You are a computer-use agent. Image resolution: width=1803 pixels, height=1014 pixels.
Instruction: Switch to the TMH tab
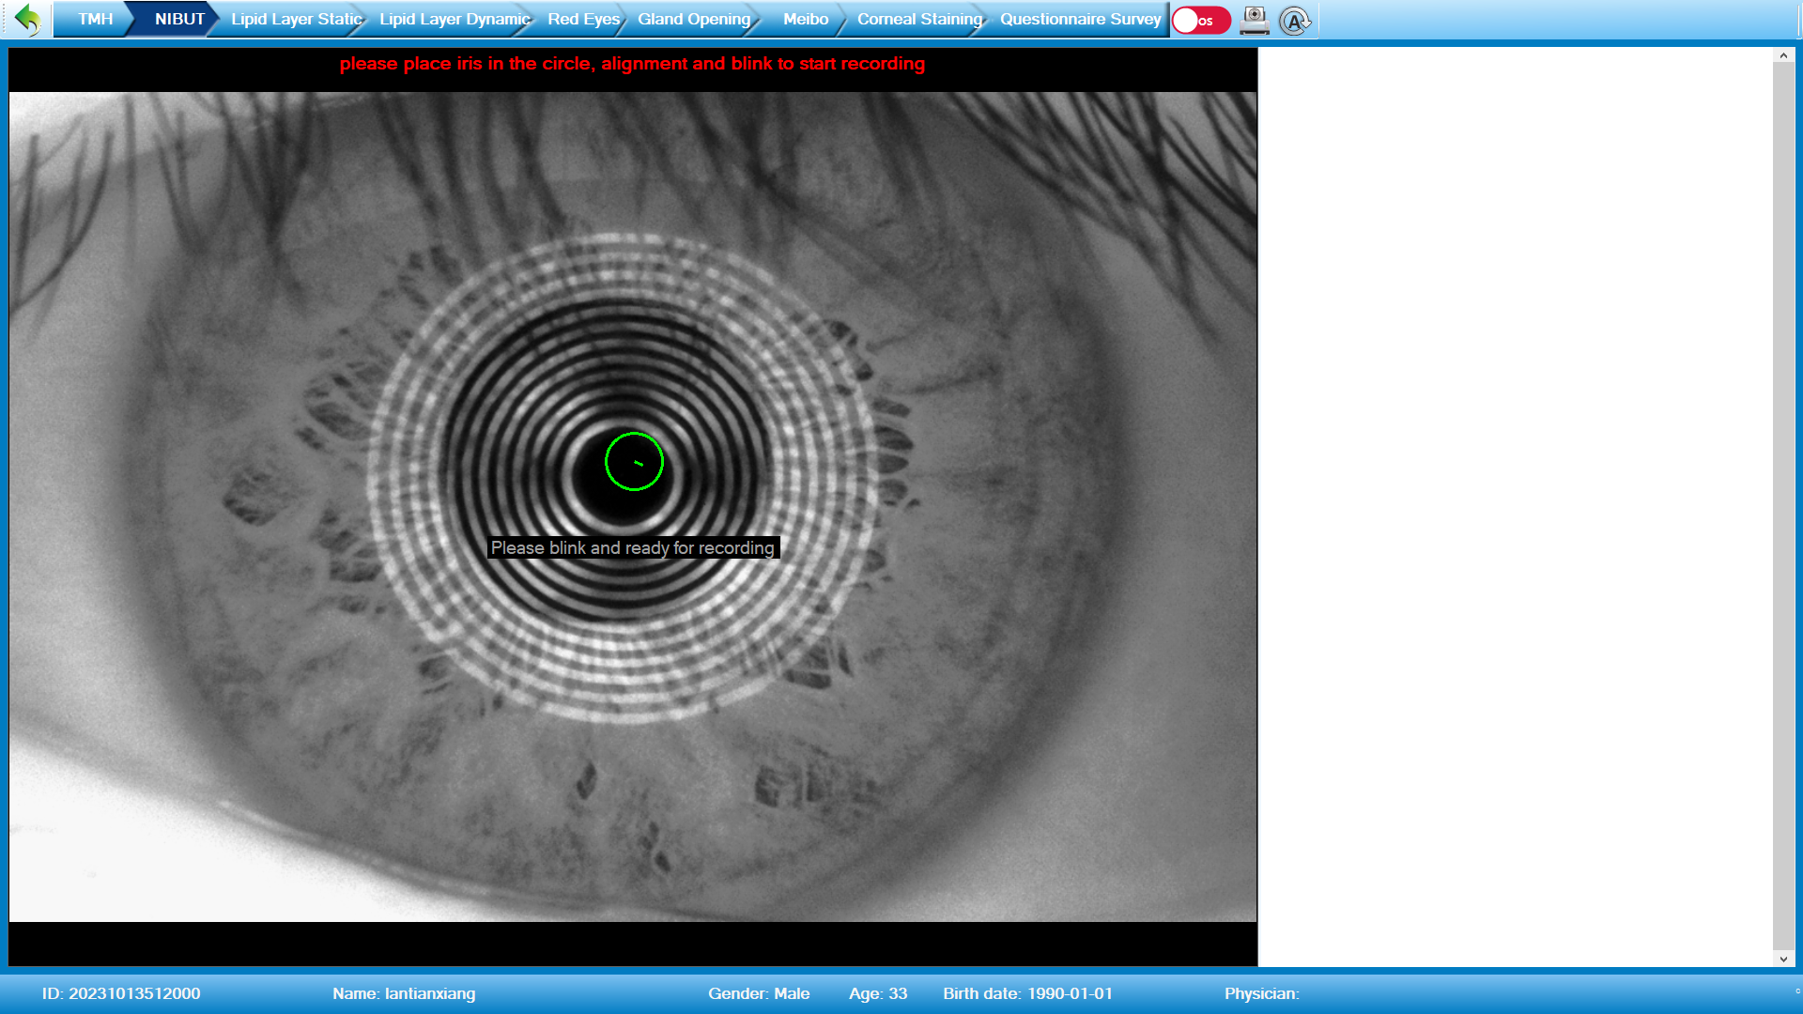click(96, 18)
